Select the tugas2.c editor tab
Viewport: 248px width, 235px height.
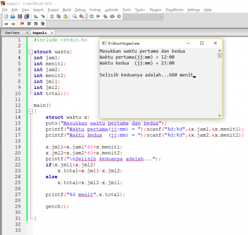pos(40,33)
